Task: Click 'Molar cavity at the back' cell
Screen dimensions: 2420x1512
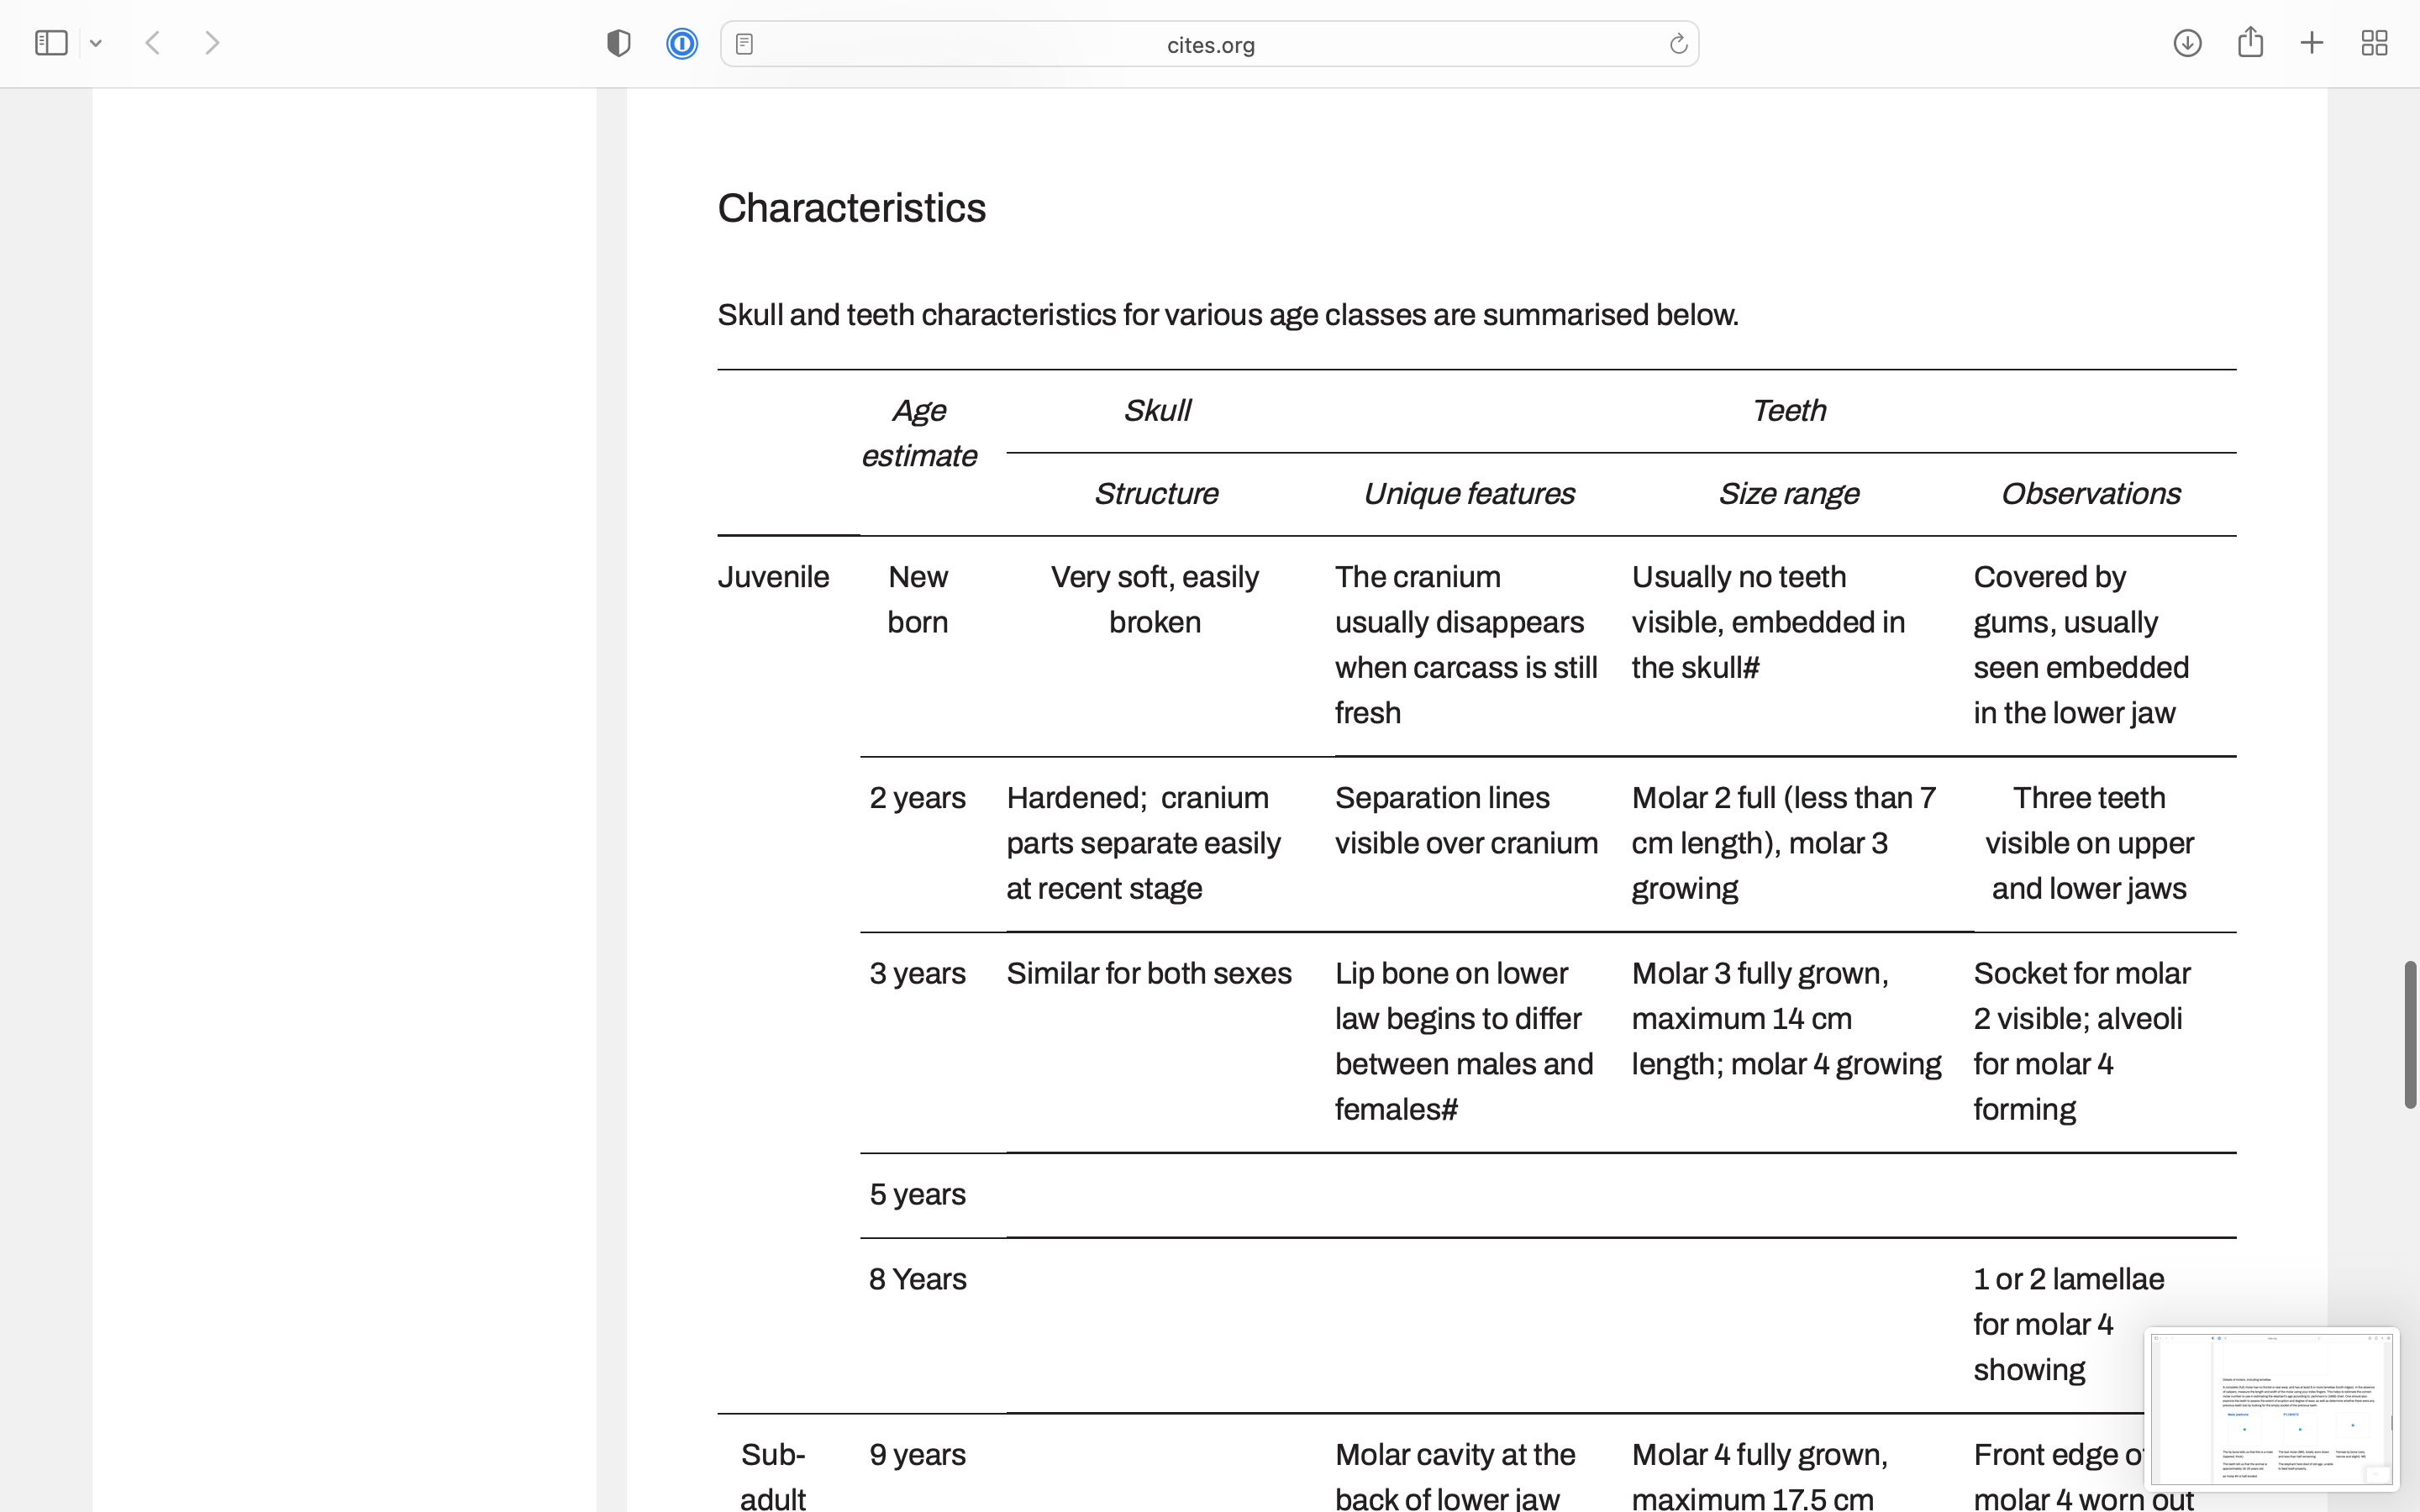Action: (x=1455, y=1476)
